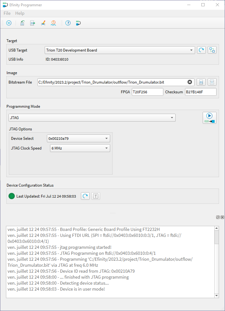Minimize the Efinity Programmer window
The image size is (225, 311).
189,5
